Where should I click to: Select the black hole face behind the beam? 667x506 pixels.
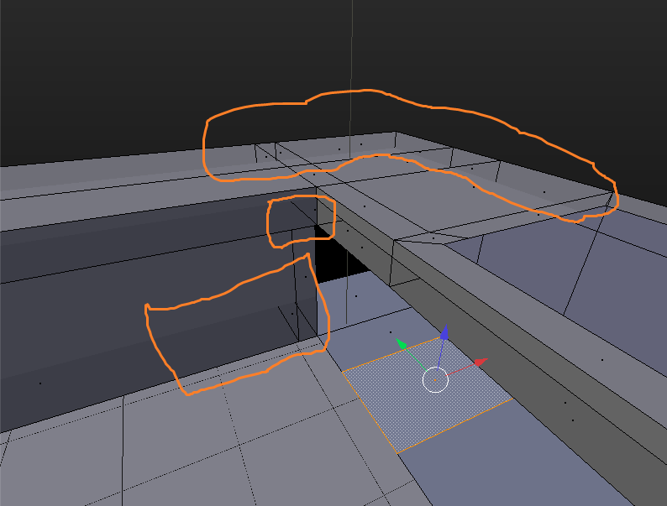click(x=339, y=258)
